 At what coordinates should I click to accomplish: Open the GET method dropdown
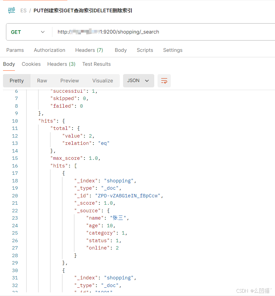coord(28,32)
